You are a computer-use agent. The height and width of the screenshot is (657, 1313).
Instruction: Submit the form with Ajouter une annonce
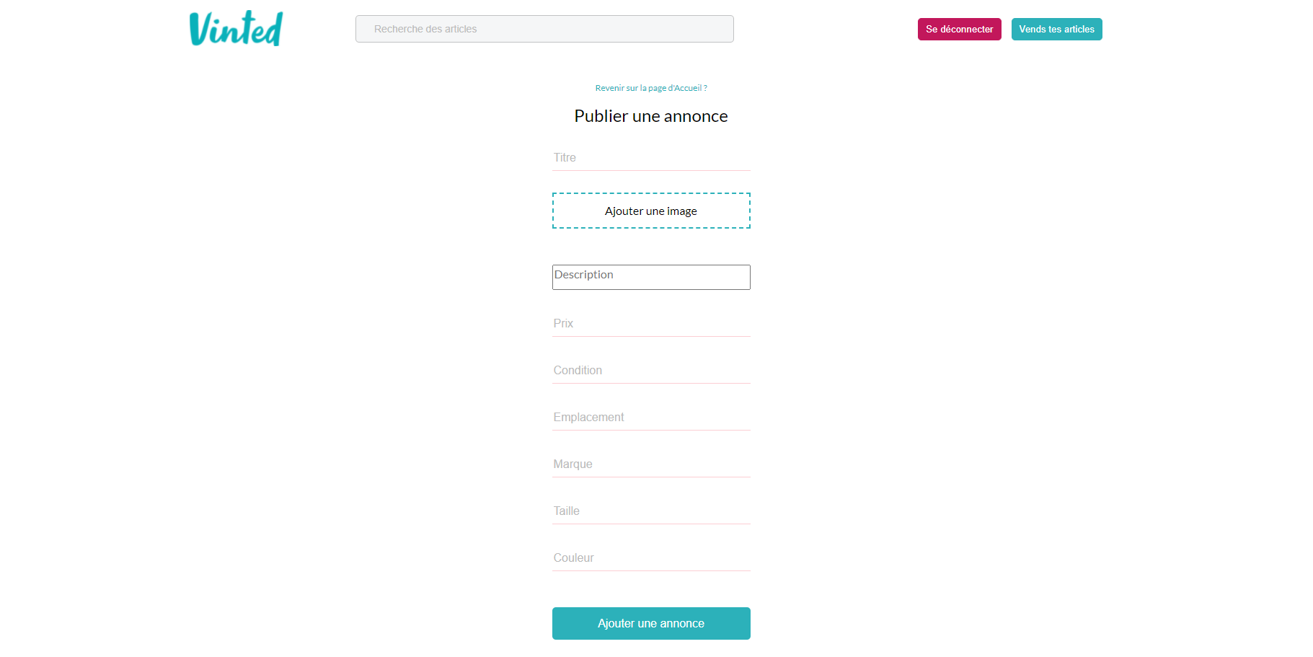click(x=650, y=623)
